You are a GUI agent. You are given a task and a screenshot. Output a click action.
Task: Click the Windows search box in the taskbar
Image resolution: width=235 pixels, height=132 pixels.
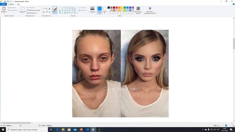pyautogui.click(x=27, y=129)
